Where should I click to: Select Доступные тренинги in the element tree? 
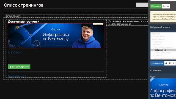click(163, 47)
